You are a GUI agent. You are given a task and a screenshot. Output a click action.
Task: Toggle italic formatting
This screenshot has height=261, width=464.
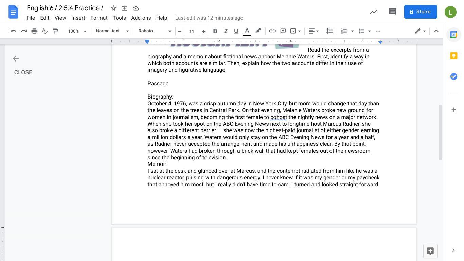(226, 31)
